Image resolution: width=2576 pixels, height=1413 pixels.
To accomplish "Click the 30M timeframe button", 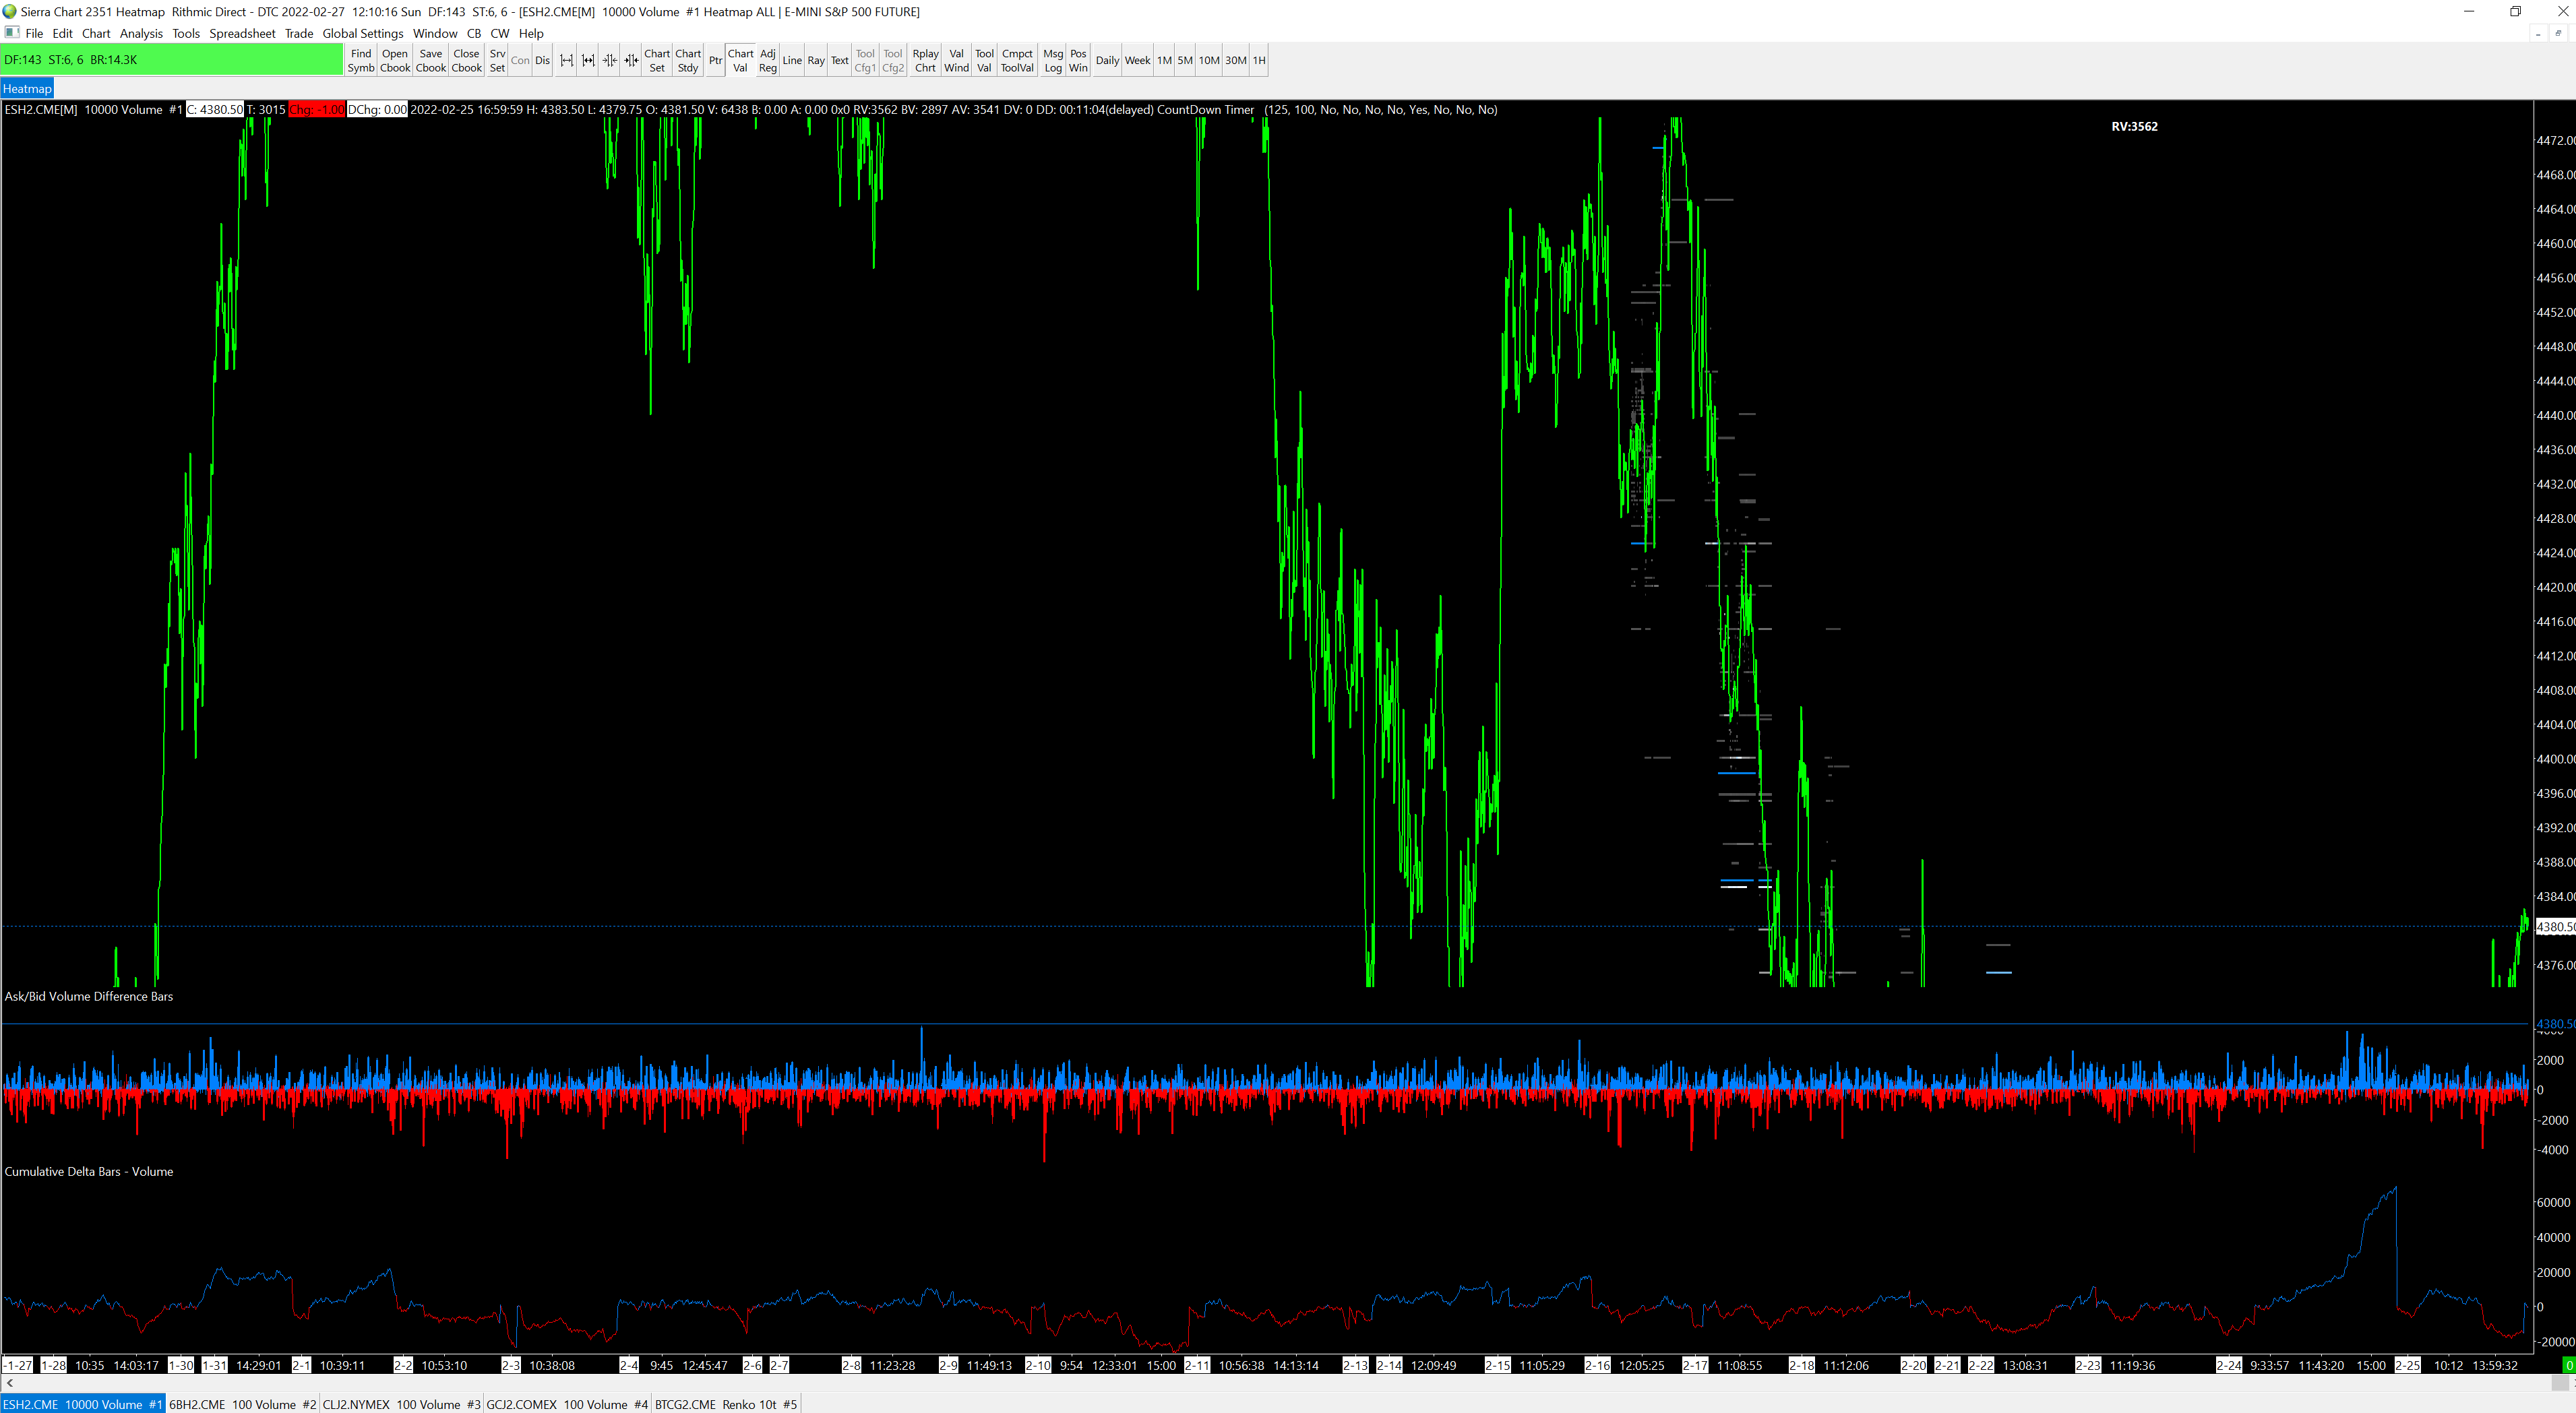I will [1235, 60].
